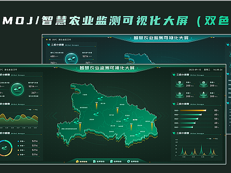This screenshot has width=231, height=173.
Task: Click the sprout icon inside the donut chart
Action: point(4,148)
